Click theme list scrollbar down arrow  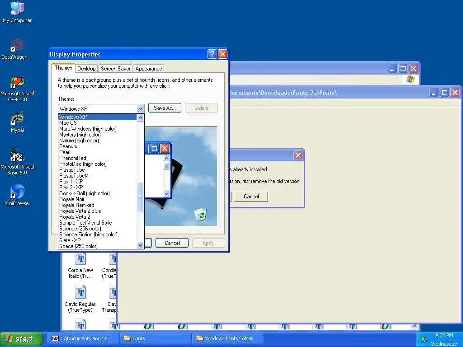tap(141, 245)
